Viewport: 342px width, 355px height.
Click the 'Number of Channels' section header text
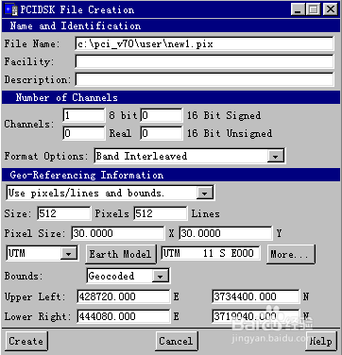(x=67, y=97)
